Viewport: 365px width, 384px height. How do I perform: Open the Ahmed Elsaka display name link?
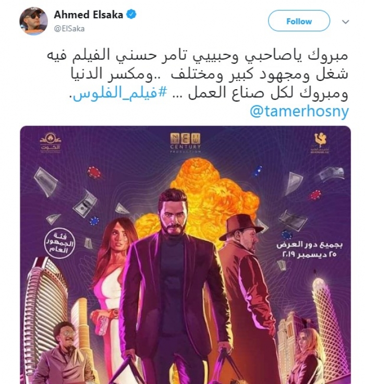coord(88,15)
